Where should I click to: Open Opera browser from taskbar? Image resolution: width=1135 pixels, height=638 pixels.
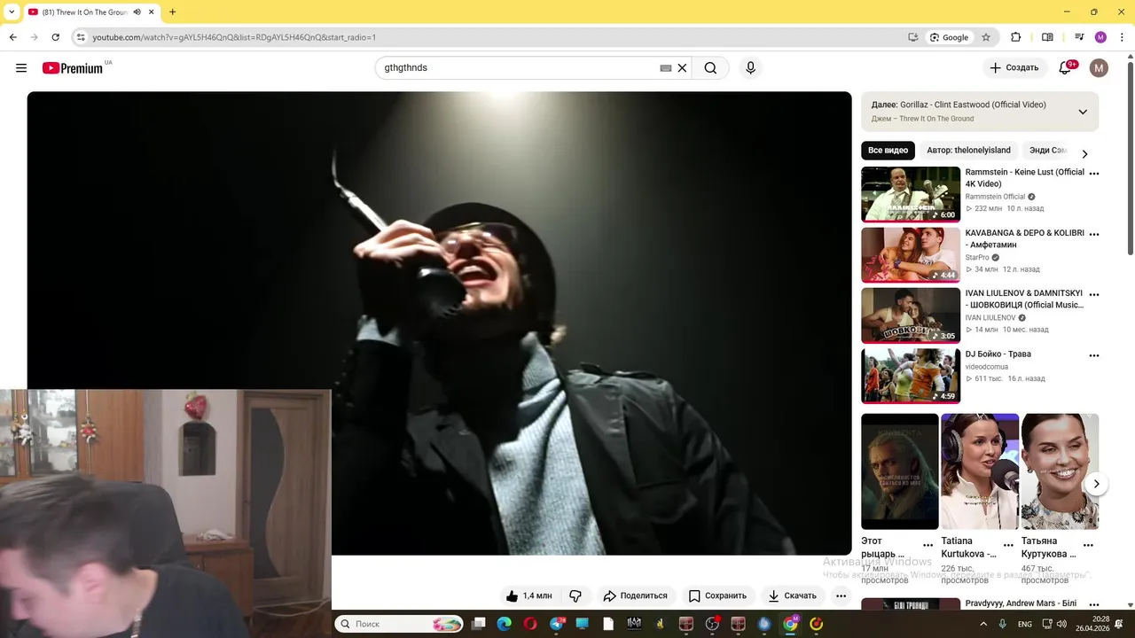530,624
